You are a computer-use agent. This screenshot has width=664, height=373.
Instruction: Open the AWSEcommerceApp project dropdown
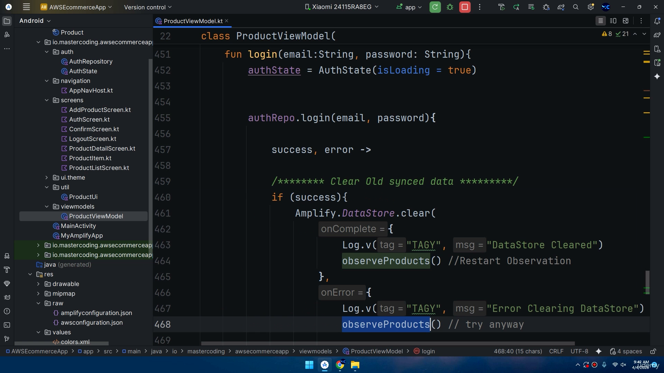coord(76,7)
